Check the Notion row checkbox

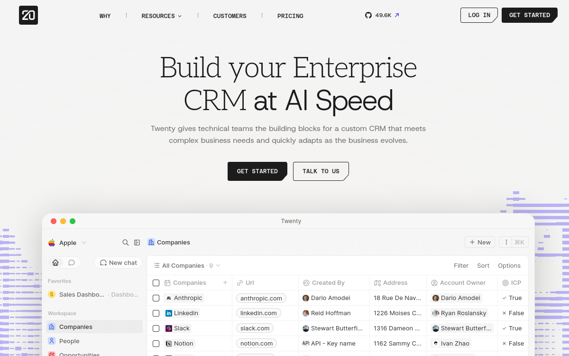tap(156, 344)
